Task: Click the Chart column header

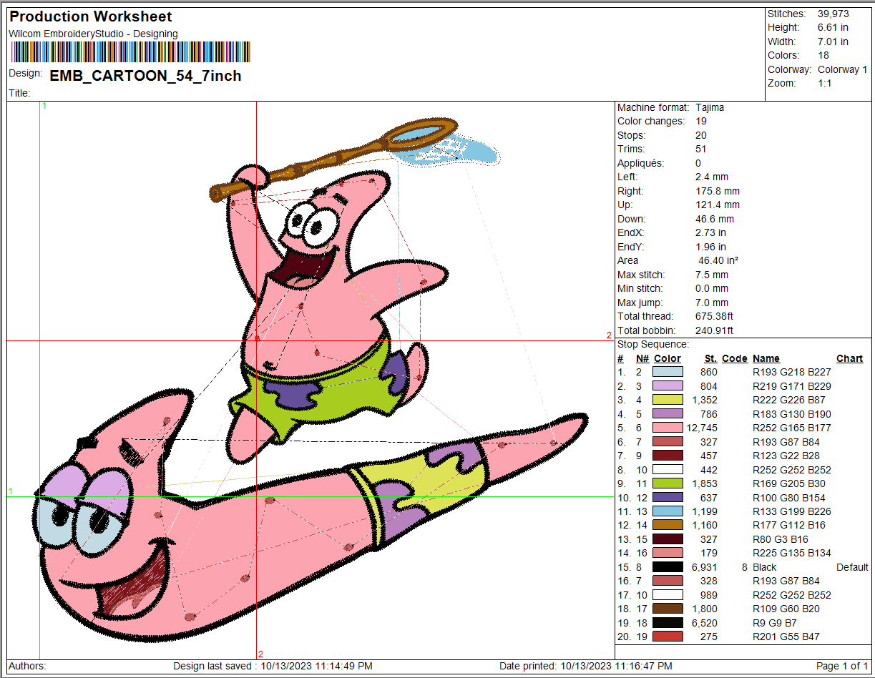Action: tap(849, 358)
